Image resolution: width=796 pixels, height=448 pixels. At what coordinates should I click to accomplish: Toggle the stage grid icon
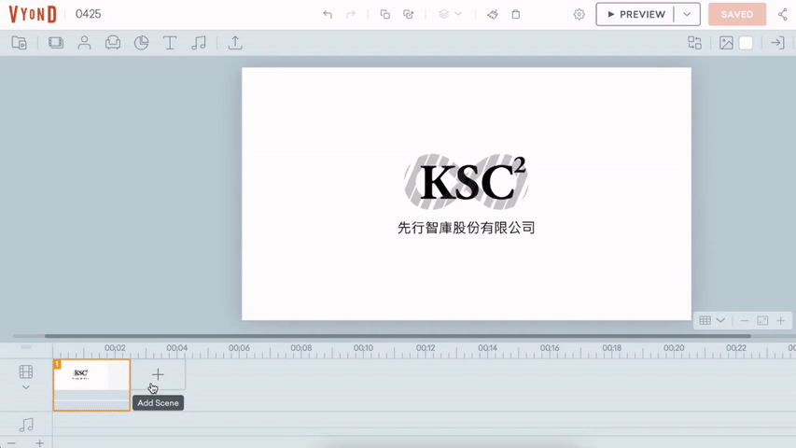click(x=705, y=320)
